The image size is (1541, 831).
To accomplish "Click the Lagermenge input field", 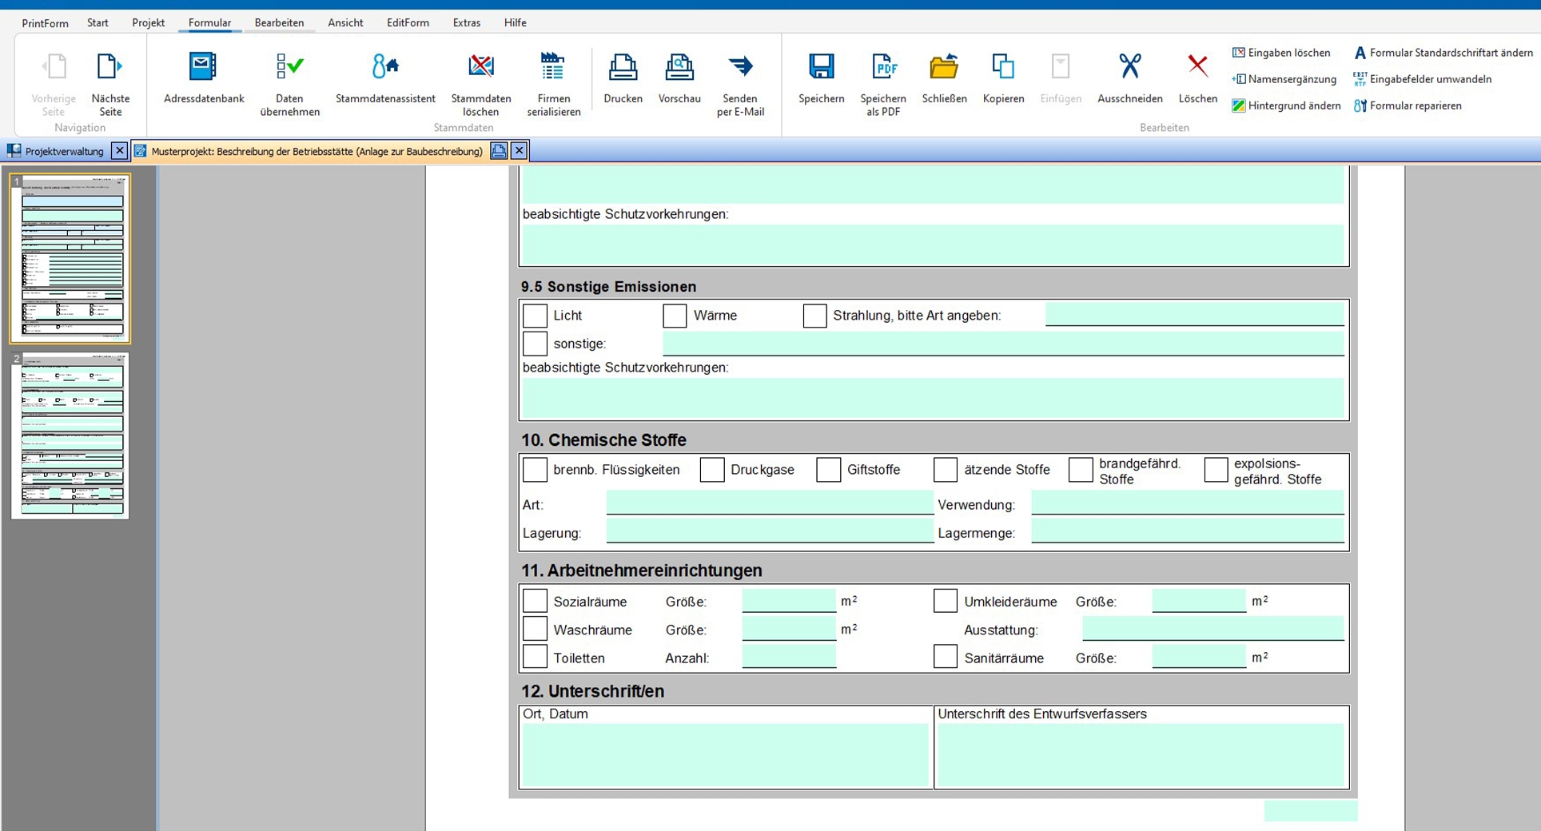I will [1187, 532].
